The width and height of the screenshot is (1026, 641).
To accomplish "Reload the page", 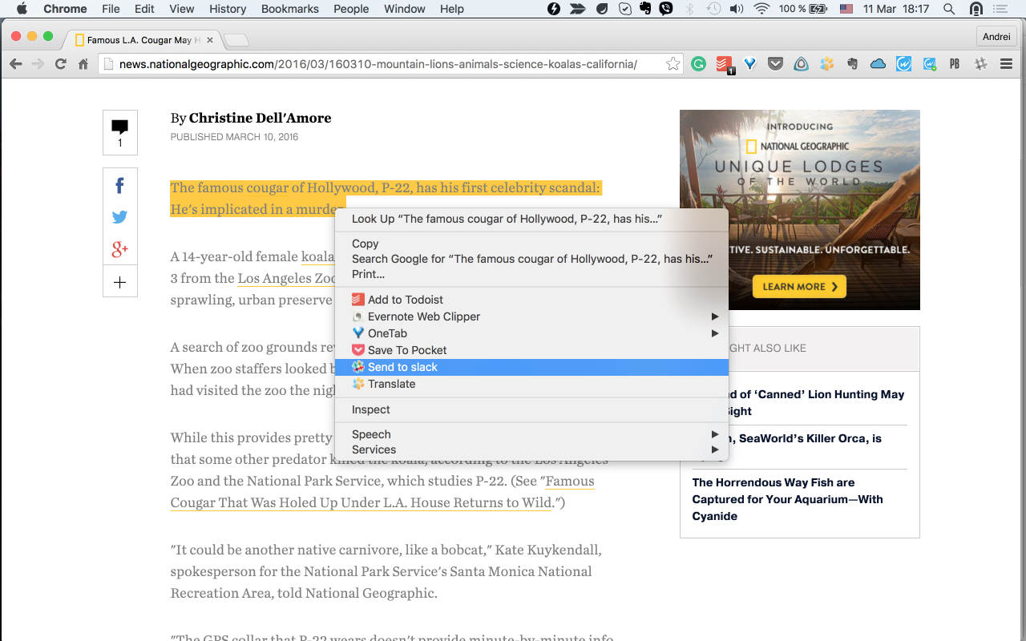I will [x=60, y=64].
